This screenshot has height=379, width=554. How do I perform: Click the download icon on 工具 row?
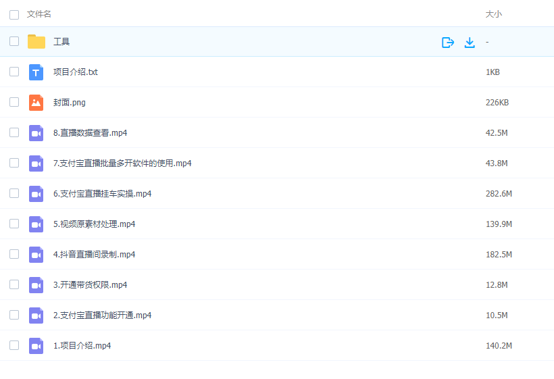(470, 43)
